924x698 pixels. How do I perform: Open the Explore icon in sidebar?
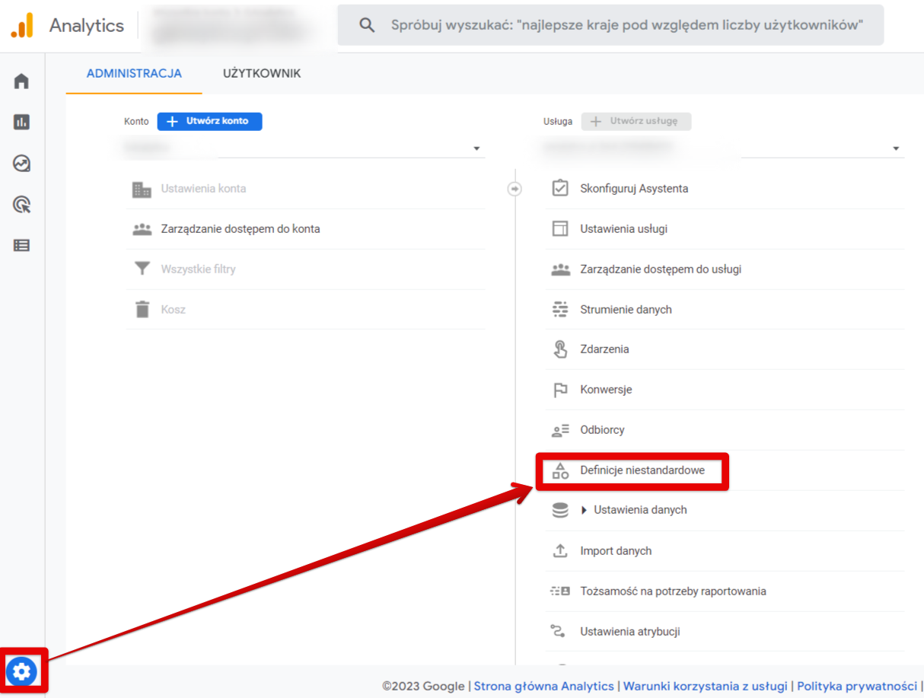point(21,163)
